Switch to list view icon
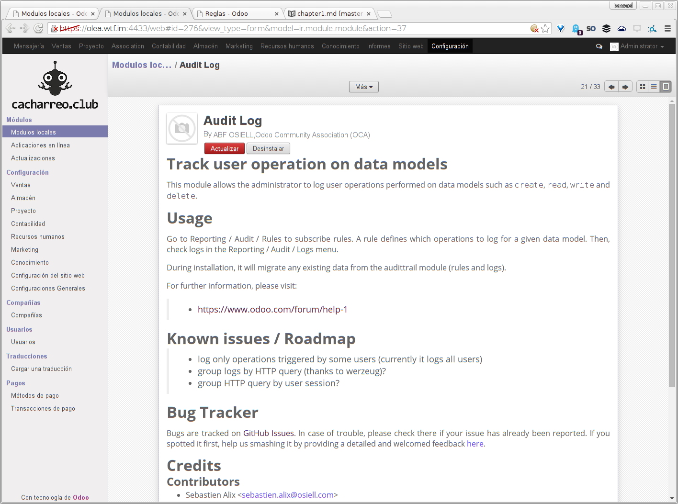 [x=654, y=87]
